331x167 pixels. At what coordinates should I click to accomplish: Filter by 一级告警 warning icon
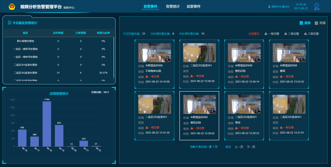coord(266,33)
